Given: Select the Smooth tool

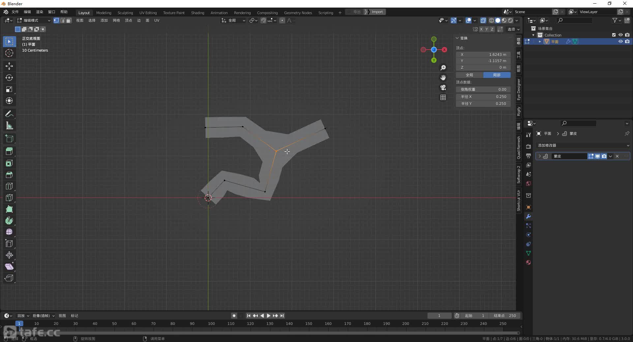Looking at the screenshot, I should point(9,232).
